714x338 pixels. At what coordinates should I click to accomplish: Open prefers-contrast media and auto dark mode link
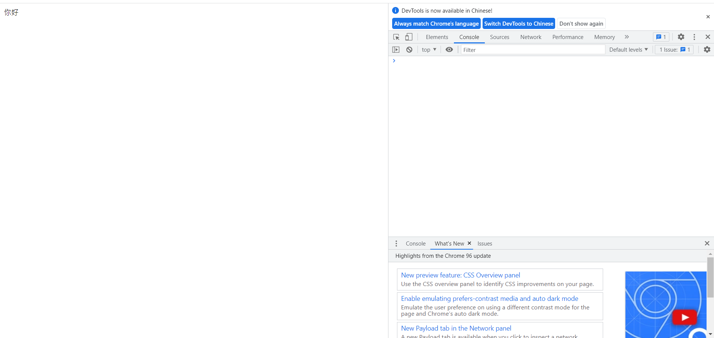(490, 299)
